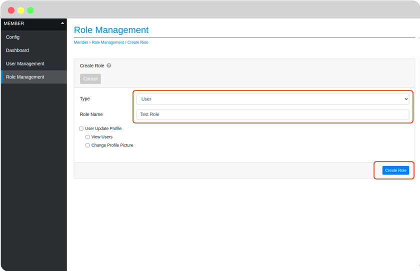420x271 pixels.
Task: Open User Management in the sidebar
Action: click(x=34, y=63)
